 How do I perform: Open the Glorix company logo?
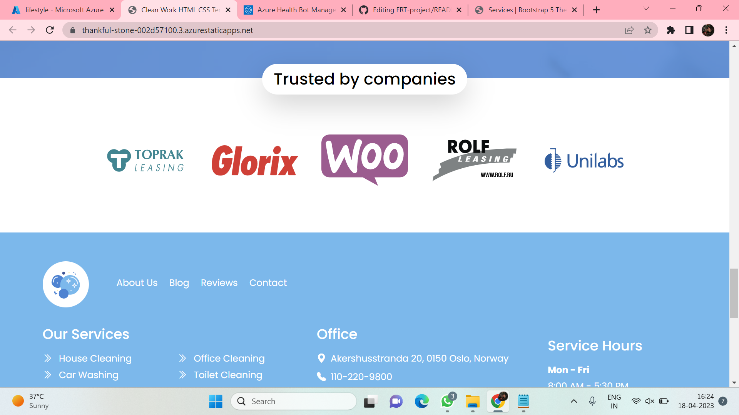point(254,161)
